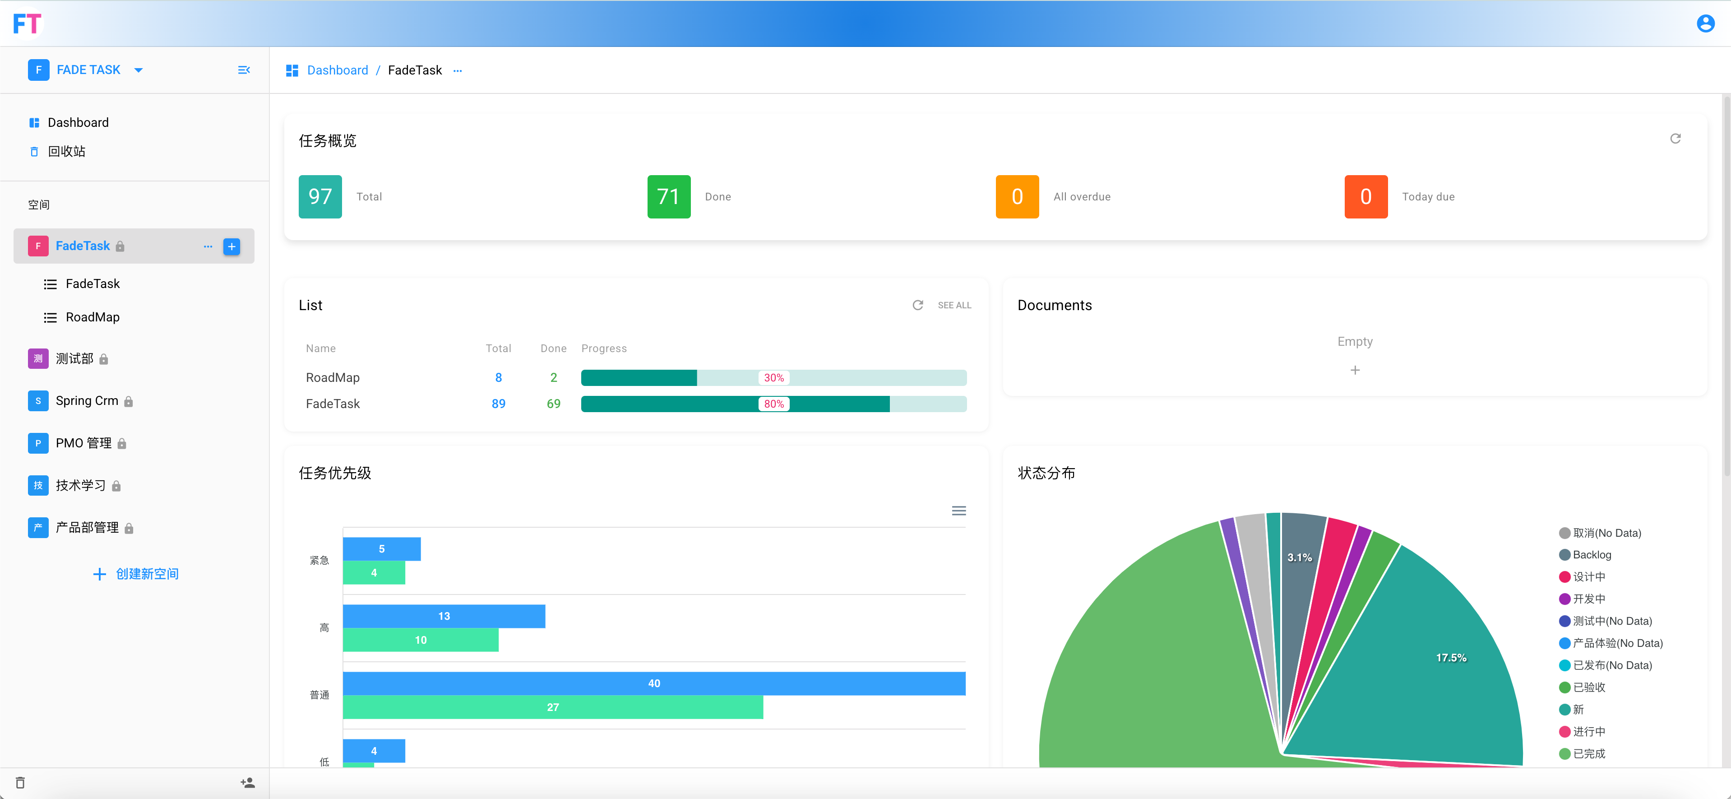Click the pink F avatar of FadeTask space
1731x799 pixels.
click(37, 246)
